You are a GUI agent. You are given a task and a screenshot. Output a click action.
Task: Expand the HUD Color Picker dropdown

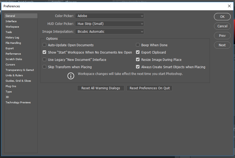point(109,24)
